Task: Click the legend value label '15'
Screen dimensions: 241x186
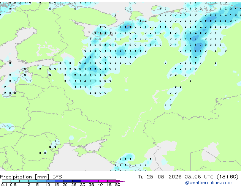Action: pos(56,184)
